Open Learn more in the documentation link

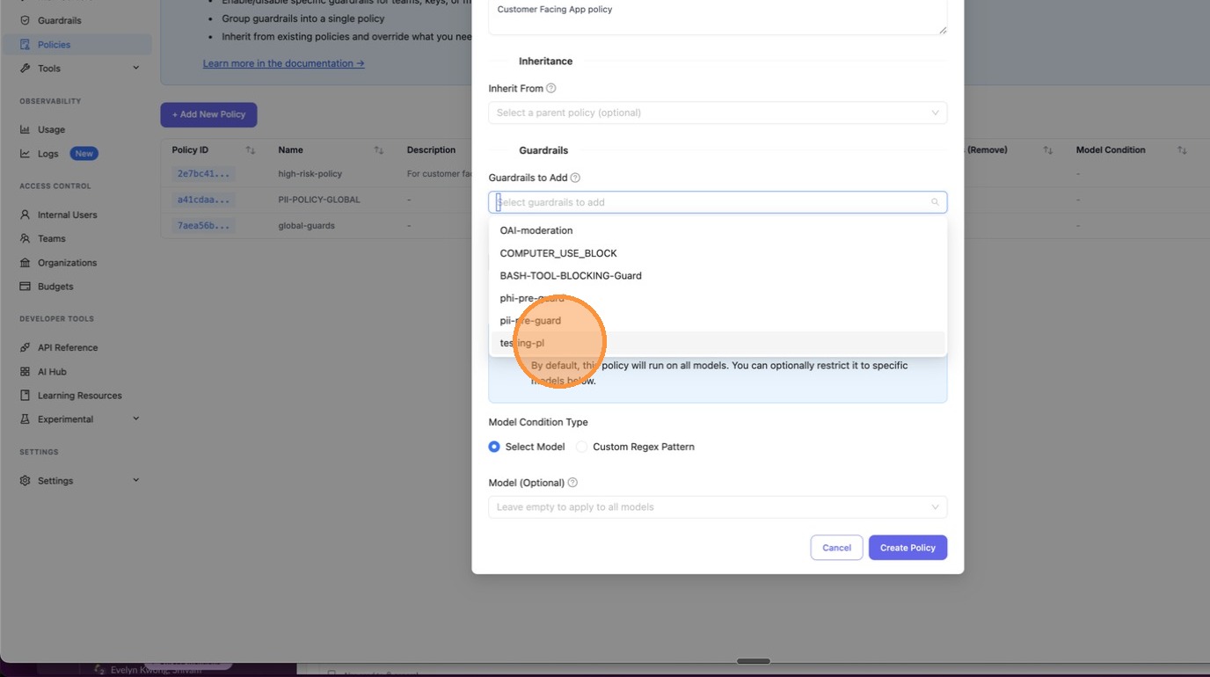283,63
